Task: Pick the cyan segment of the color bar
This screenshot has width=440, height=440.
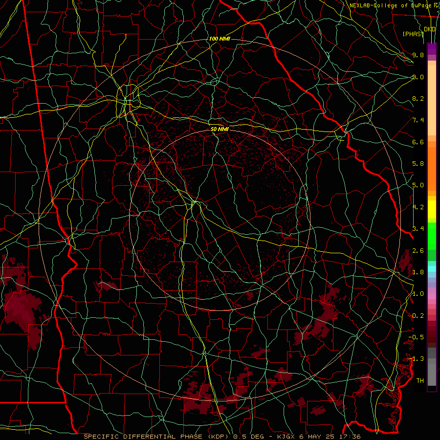Action: [432, 269]
